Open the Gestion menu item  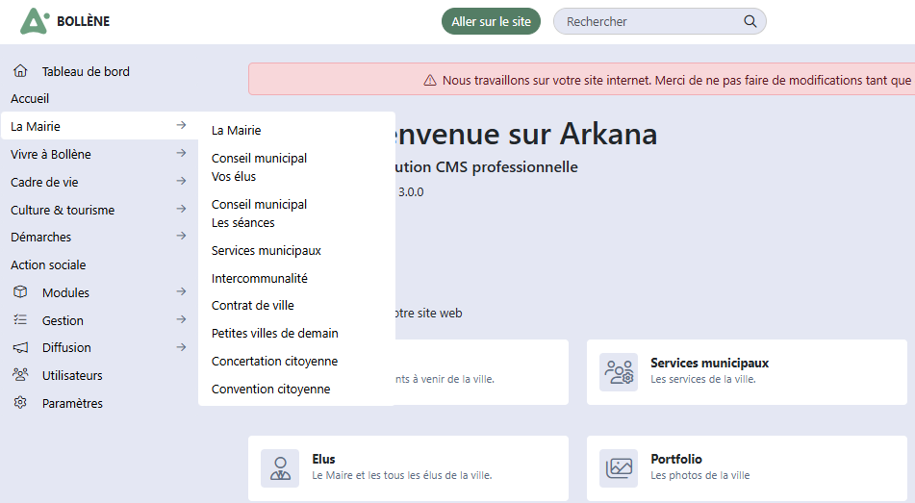coord(63,320)
